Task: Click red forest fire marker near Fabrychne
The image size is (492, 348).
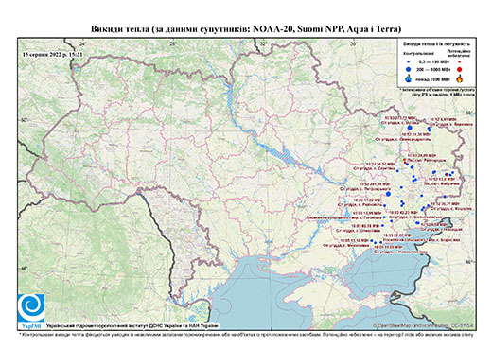Action: (x=447, y=174)
